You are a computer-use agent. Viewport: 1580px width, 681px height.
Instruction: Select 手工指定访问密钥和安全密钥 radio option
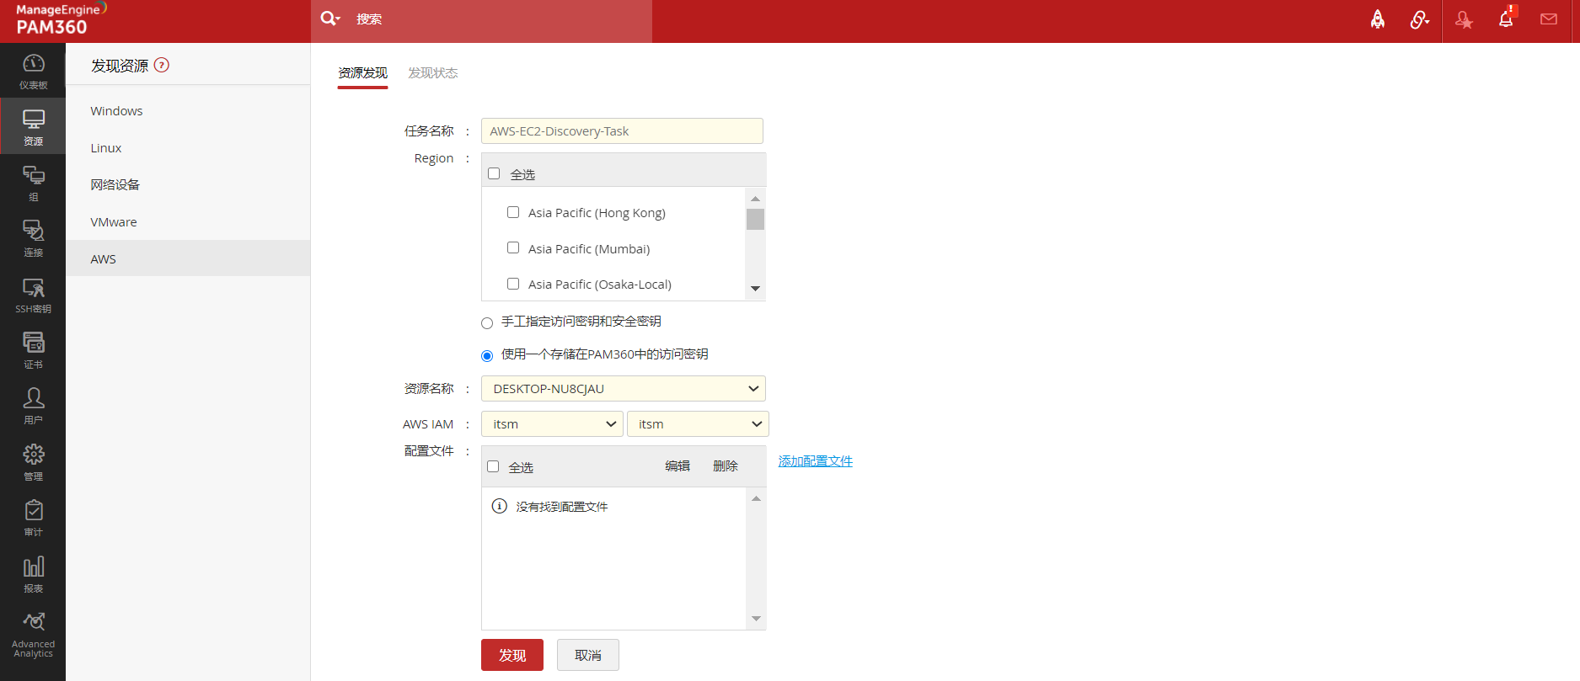click(x=487, y=323)
